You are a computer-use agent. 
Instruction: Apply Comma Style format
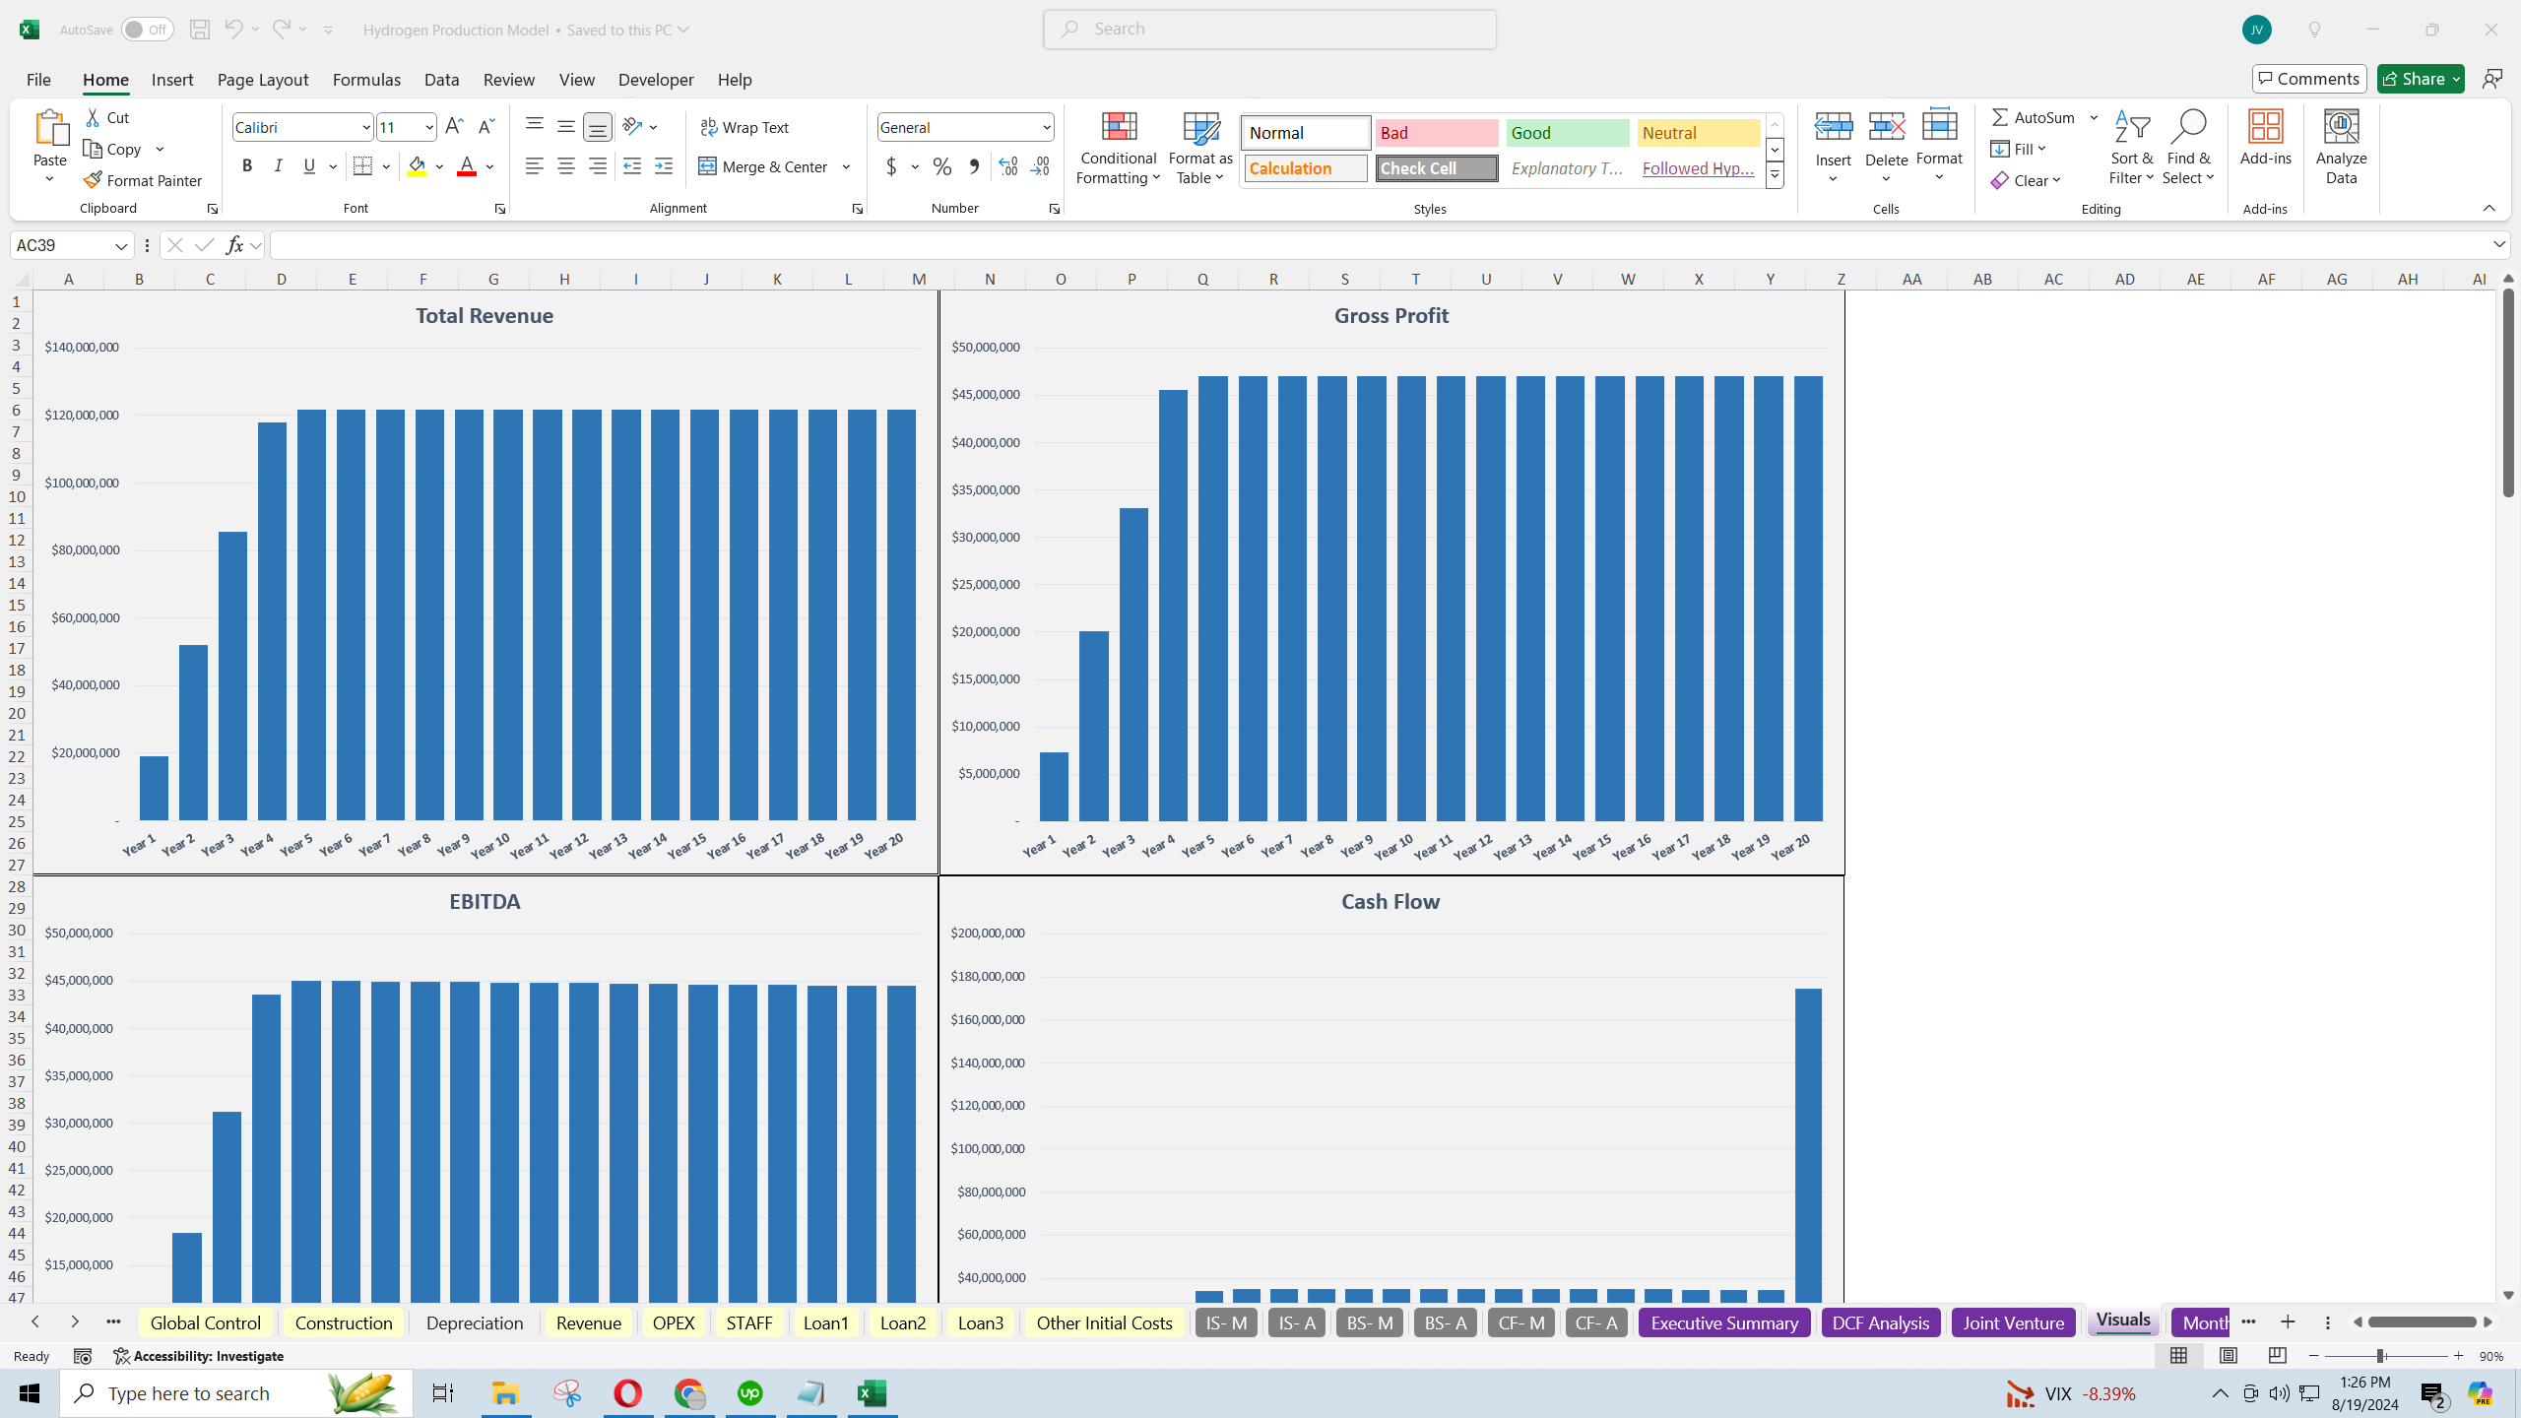(974, 166)
